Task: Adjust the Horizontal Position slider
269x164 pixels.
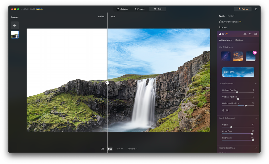Action: [246, 106]
